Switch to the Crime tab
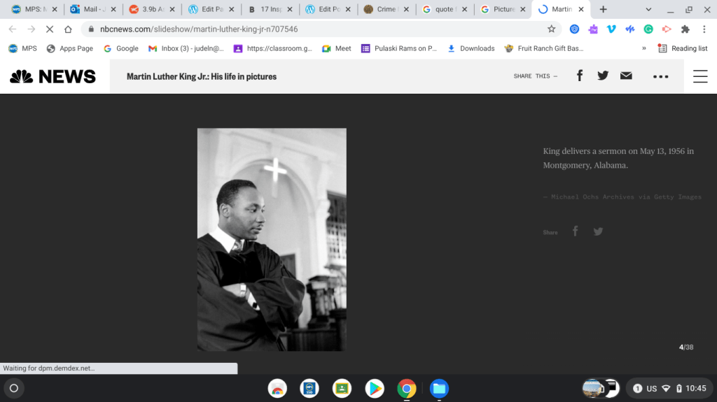 tap(382, 10)
